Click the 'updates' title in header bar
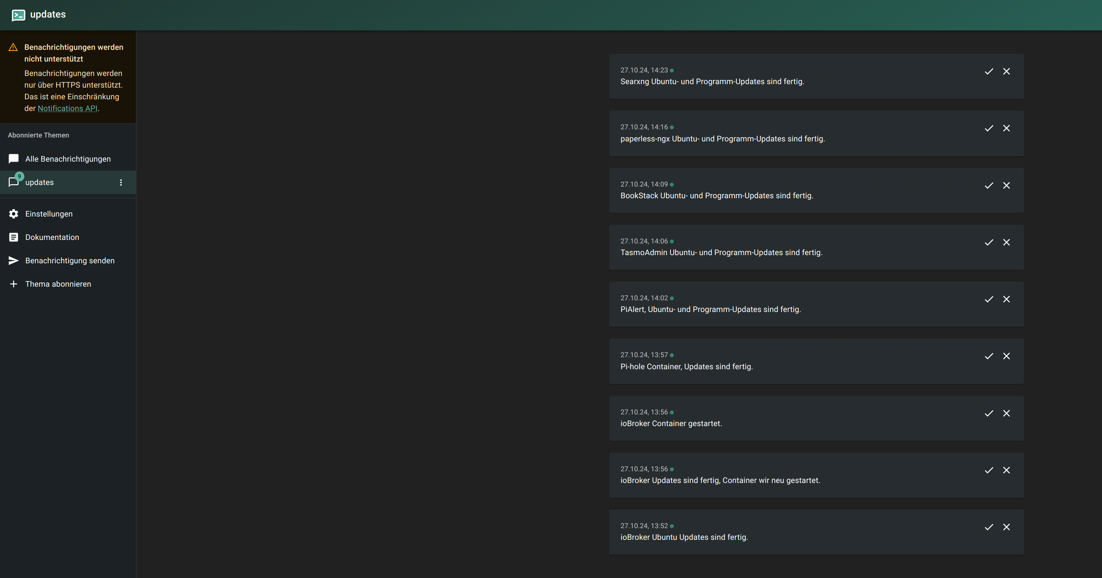This screenshot has width=1102, height=578. pyautogui.click(x=48, y=14)
